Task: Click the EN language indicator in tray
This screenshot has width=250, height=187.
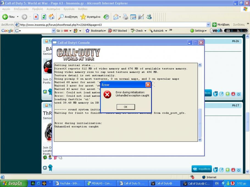Action: tap(217, 183)
